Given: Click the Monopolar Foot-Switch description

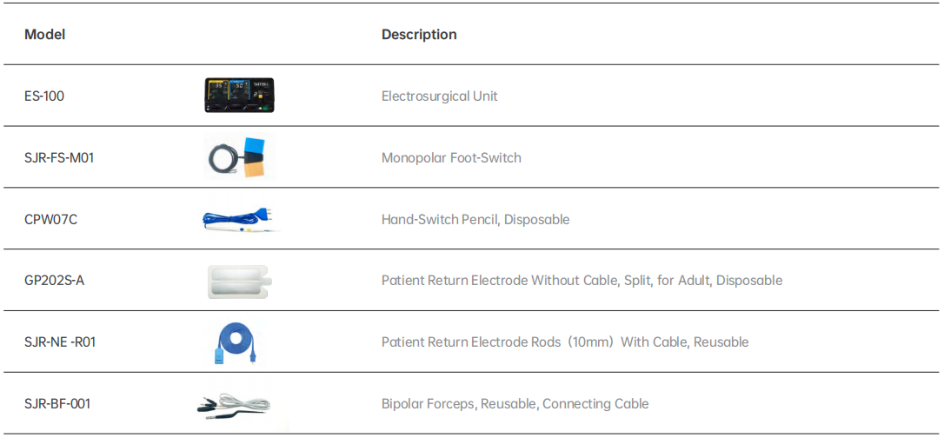Looking at the screenshot, I should (451, 157).
